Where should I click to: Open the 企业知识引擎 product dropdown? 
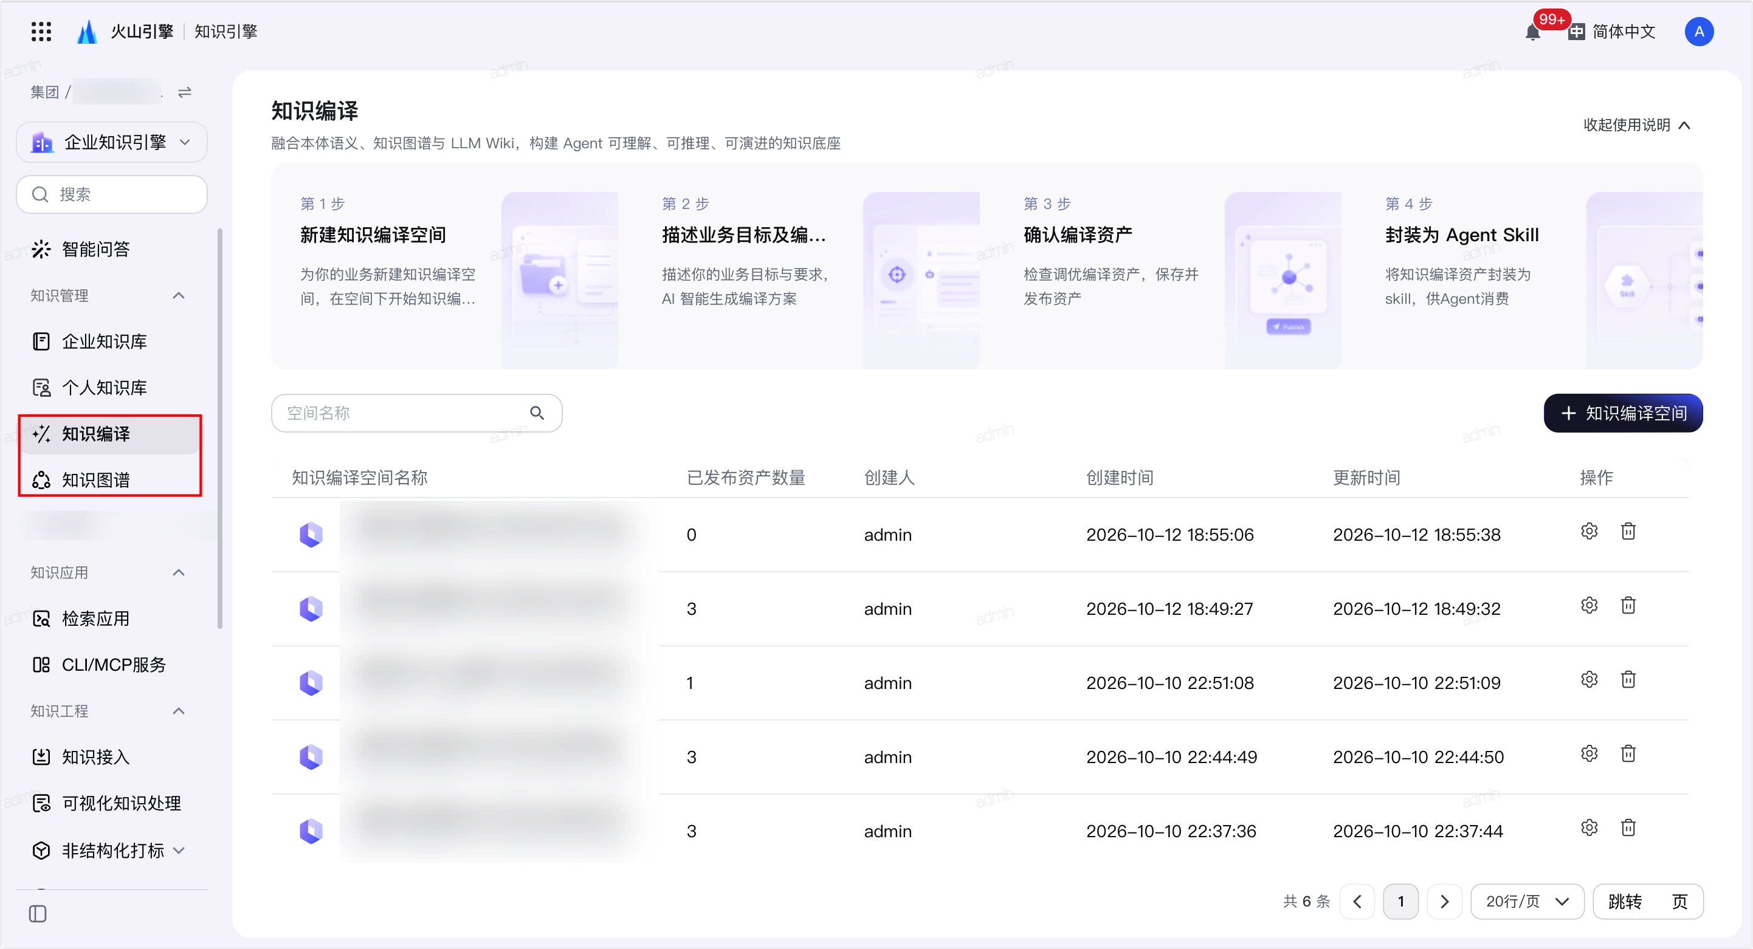[x=112, y=142]
